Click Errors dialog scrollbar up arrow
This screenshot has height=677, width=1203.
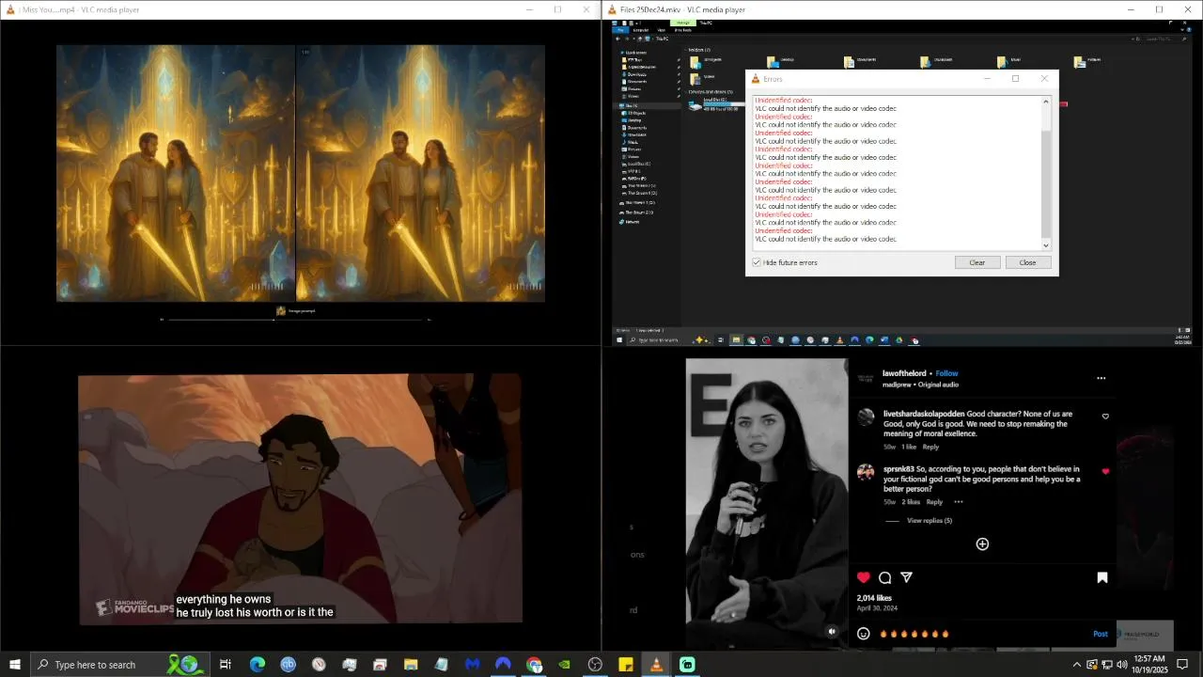click(1046, 102)
